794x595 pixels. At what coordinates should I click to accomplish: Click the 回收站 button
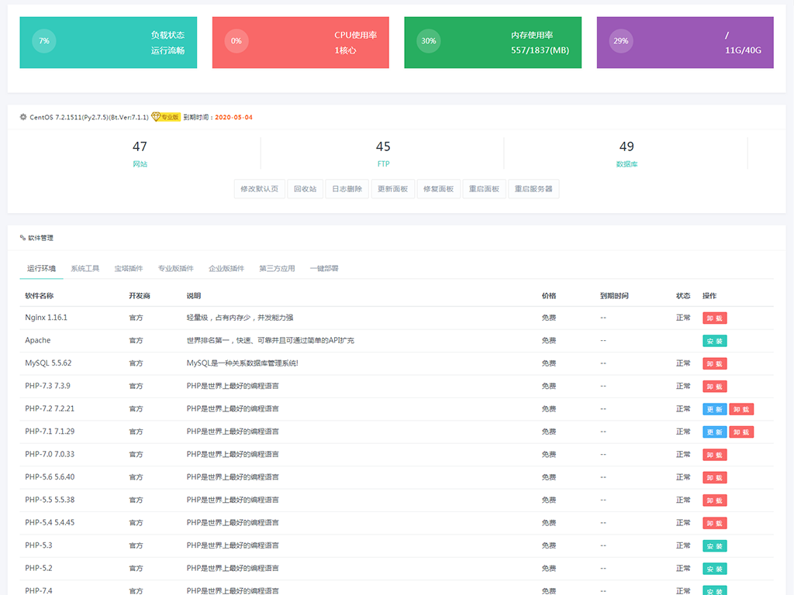coord(305,189)
